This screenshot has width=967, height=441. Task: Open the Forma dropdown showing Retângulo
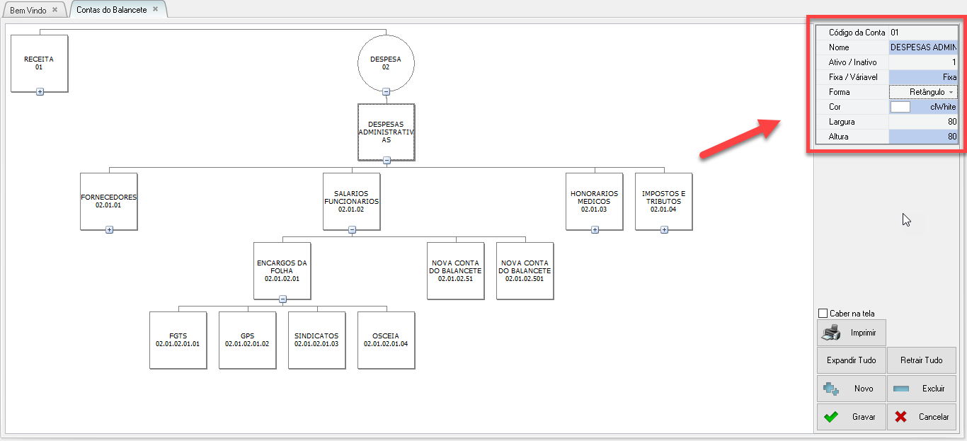pyautogui.click(x=951, y=92)
